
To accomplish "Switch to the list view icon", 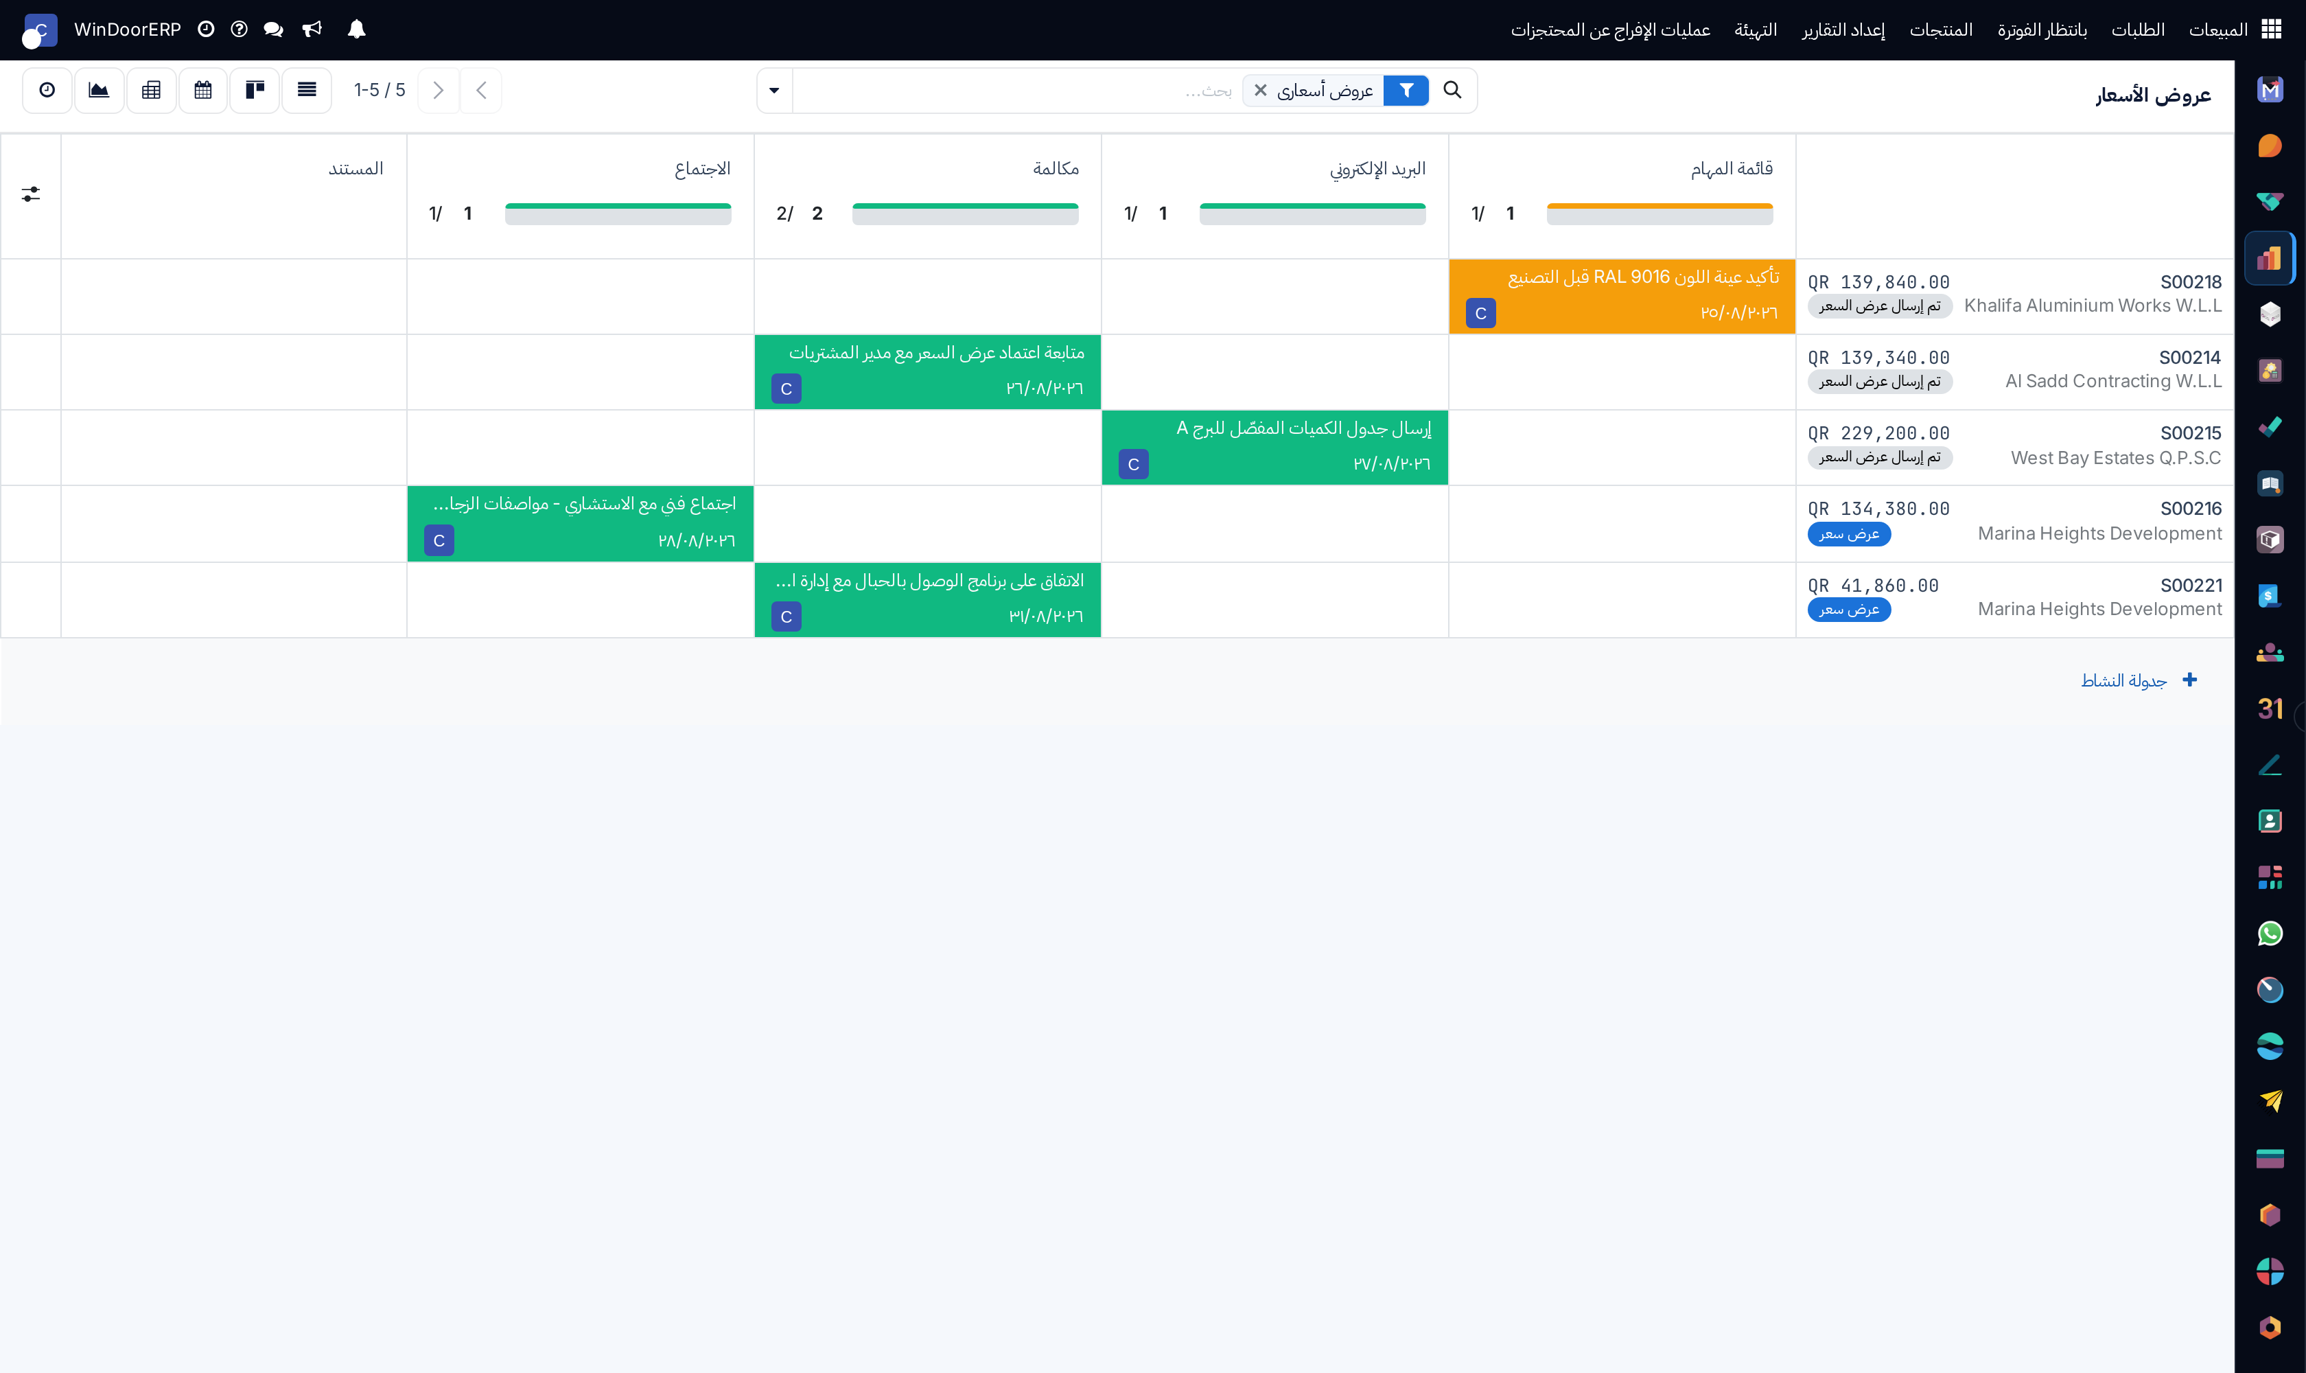I will pyautogui.click(x=307, y=90).
